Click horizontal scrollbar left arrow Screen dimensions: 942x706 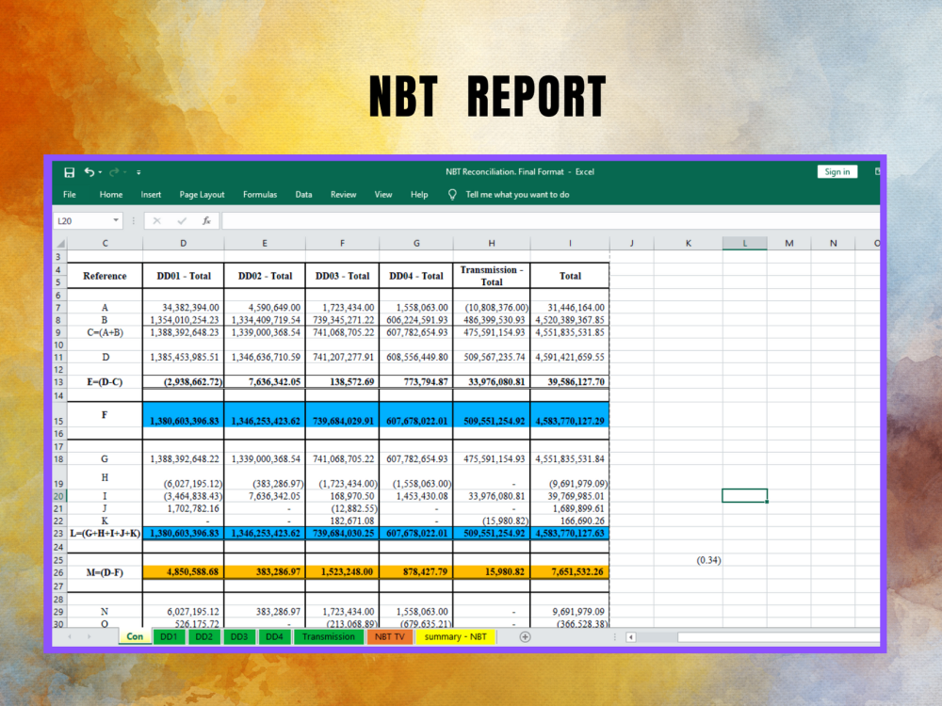pos(631,637)
